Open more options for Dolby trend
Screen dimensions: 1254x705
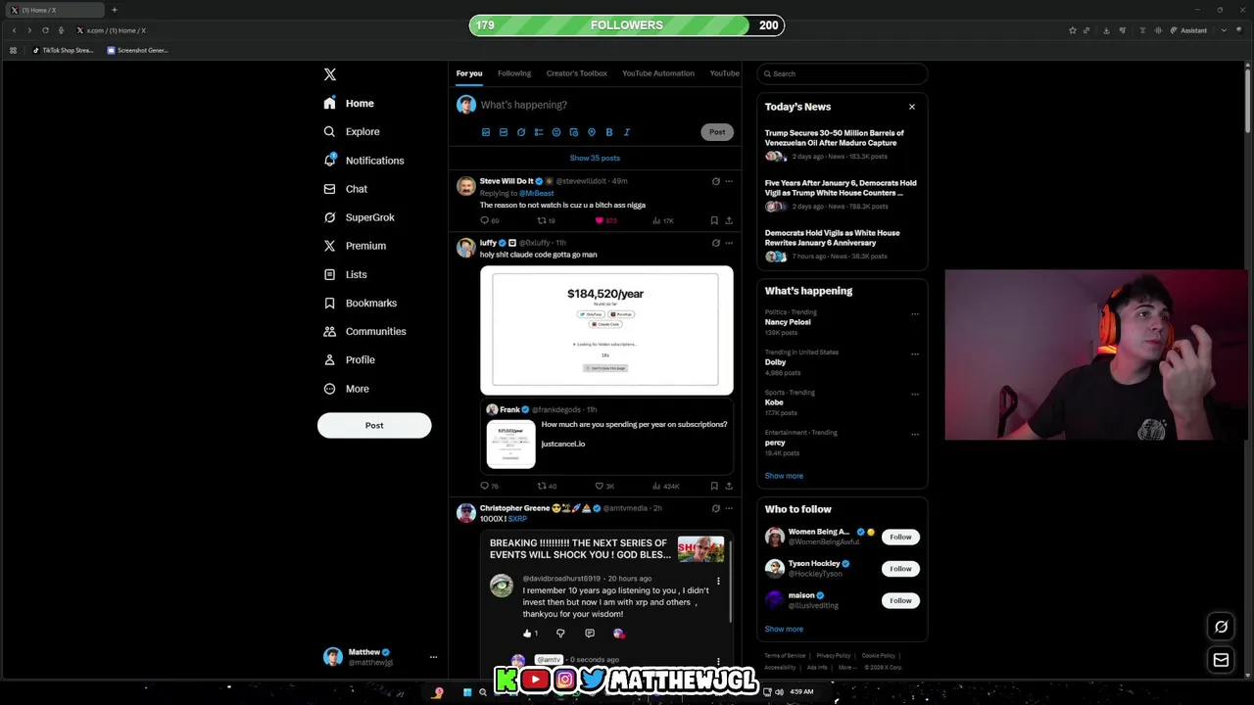pos(915,354)
